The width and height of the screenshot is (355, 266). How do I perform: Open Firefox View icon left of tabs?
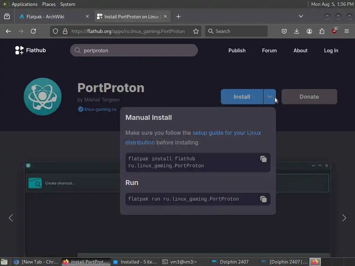click(x=7, y=17)
